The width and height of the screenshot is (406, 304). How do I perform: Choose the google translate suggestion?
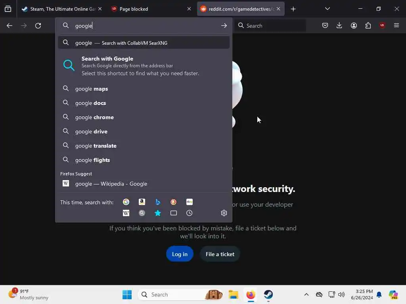tap(144, 146)
